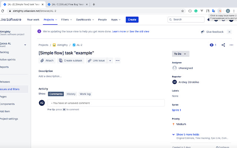The height and width of the screenshot is (148, 237).
Task: Click the blue Create button
Action: click(x=132, y=20)
